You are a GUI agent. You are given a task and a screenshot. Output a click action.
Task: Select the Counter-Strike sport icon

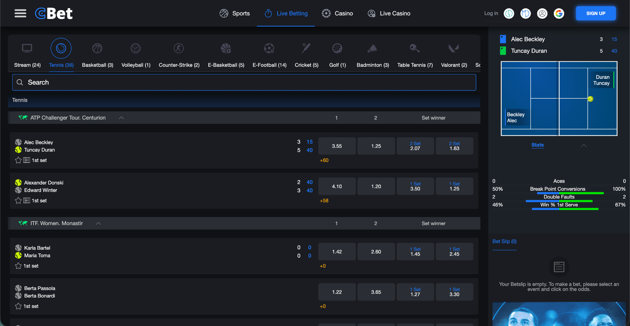pyautogui.click(x=179, y=48)
